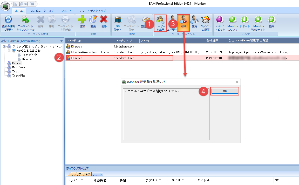Toggle the checkbox in the sales row

tap(72, 58)
